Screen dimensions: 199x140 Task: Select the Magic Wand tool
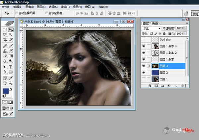pos(11,35)
